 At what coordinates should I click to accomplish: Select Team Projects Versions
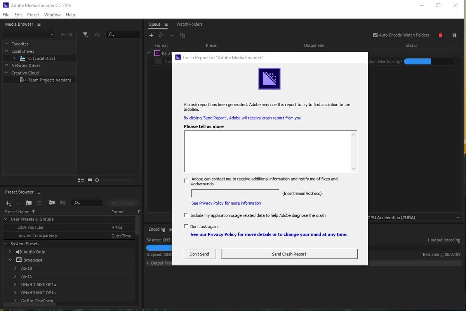50,80
